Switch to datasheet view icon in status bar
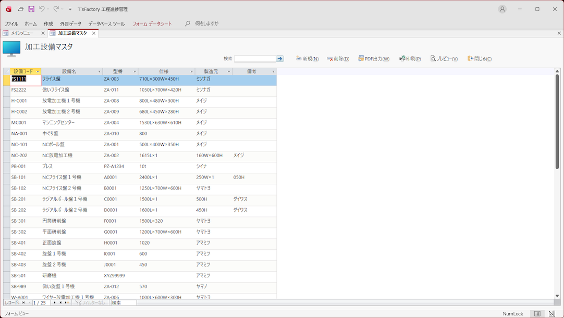This screenshot has width=564, height=318. tap(537, 314)
